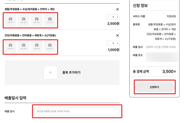Click 날짜와 시간을 선택해 주세요 placeholder text
Image resolution: width=185 pixels, height=123 pixels.
161,47
